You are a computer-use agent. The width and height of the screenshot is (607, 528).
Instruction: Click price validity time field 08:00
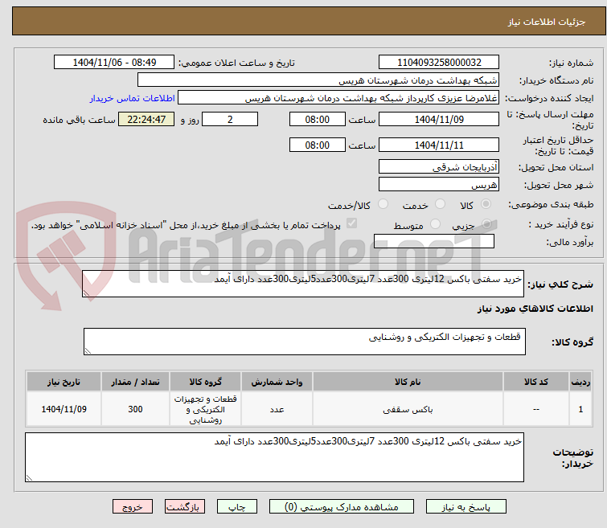318,145
